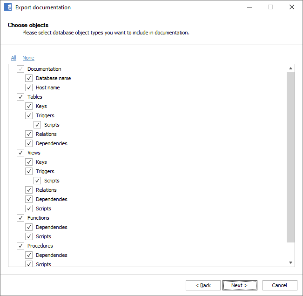Image resolution: width=303 pixels, height=296 pixels.
Task: Uncheck the Functions checkbox
Action: (x=20, y=218)
